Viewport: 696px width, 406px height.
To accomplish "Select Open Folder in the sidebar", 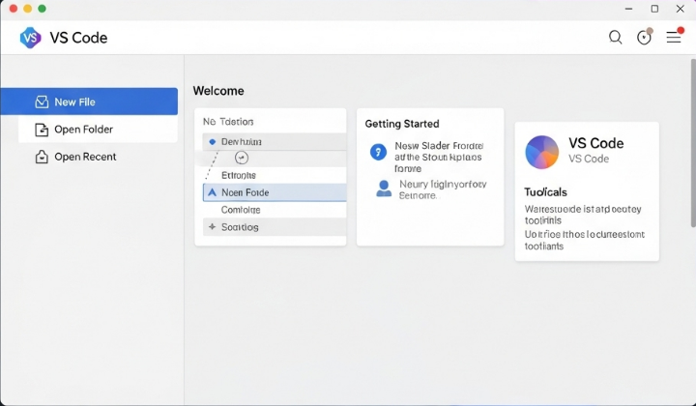I will click(98, 130).
